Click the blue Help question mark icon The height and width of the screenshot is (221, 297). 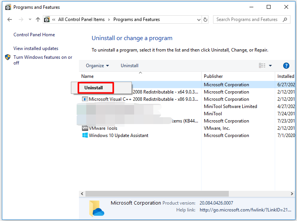tap(286, 66)
